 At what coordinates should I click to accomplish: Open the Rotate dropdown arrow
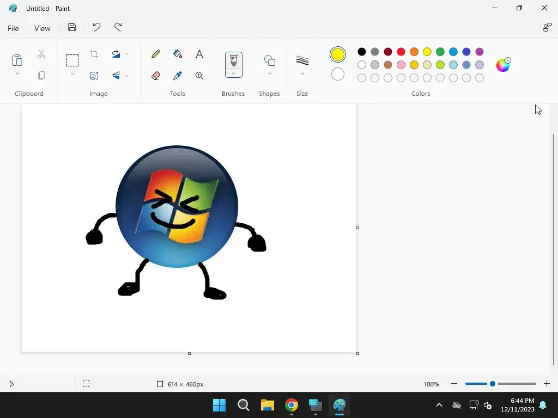pyautogui.click(x=127, y=54)
